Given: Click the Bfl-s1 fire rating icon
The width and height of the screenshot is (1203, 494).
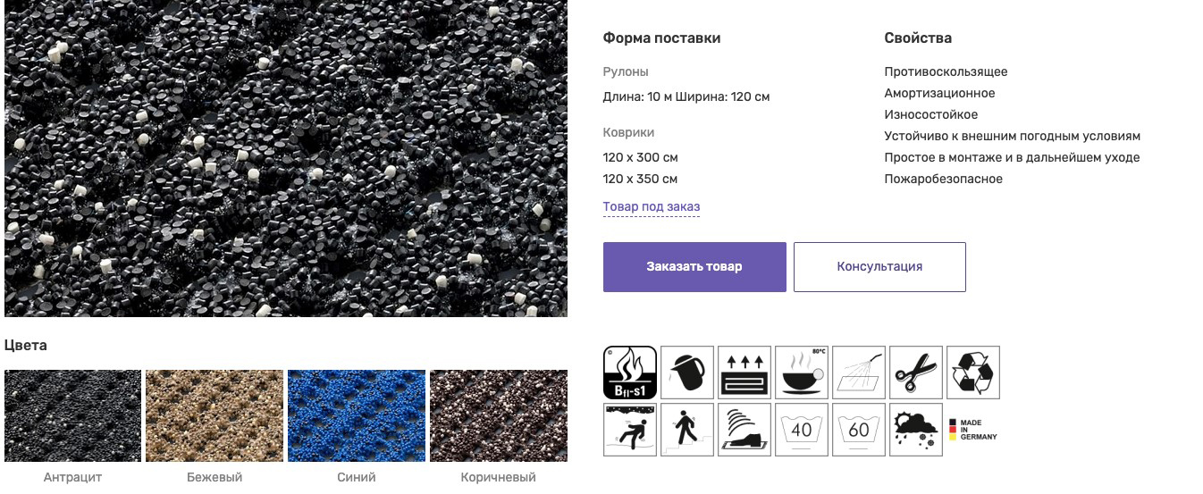Looking at the screenshot, I should (x=630, y=373).
